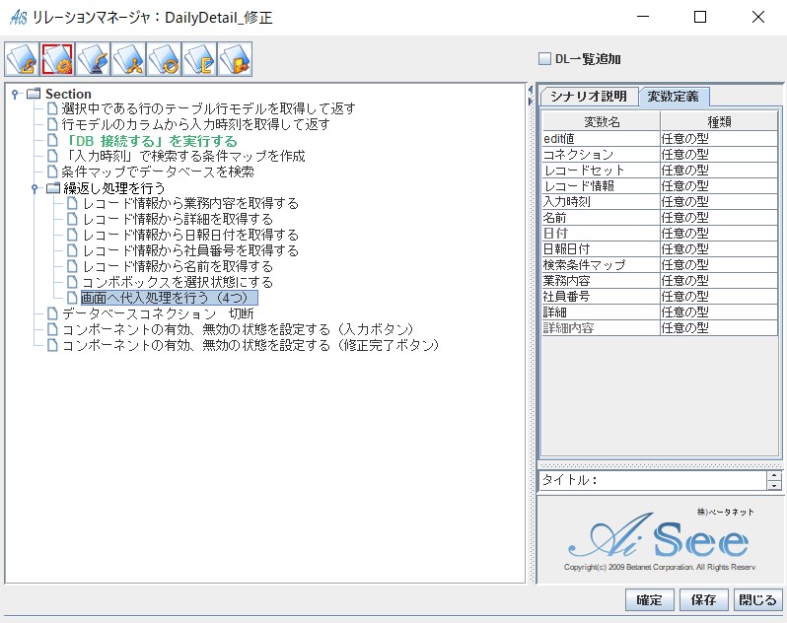
Task: Click the AiSee logo in title bar
Action: [18, 18]
